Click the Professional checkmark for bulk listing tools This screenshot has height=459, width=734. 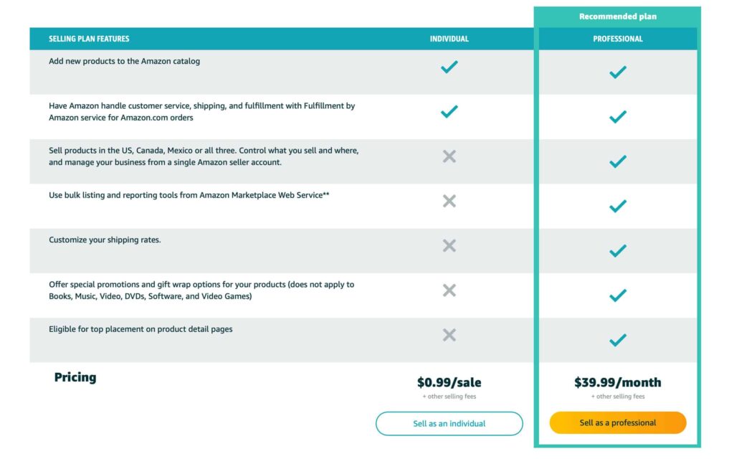(x=617, y=206)
